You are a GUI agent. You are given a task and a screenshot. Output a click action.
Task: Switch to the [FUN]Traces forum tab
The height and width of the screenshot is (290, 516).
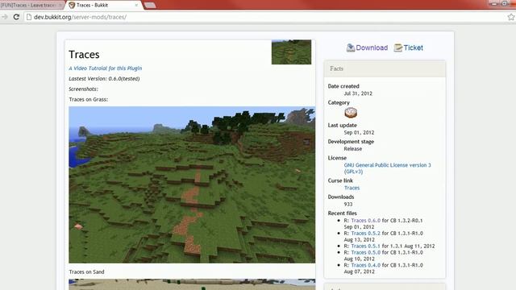[x=31, y=6]
